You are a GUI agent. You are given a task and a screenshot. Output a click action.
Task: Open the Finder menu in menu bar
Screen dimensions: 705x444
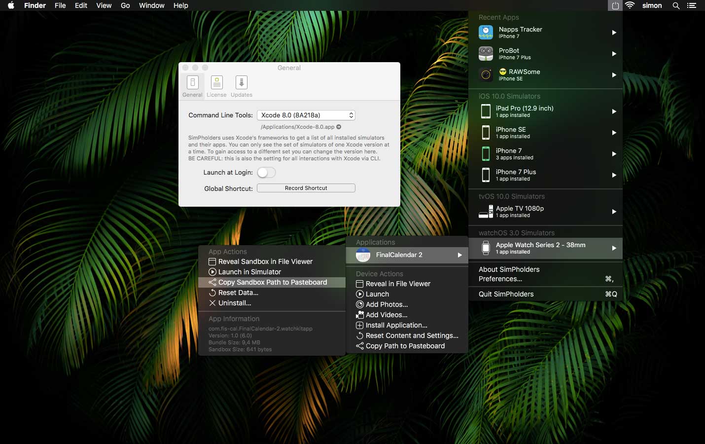pos(35,5)
